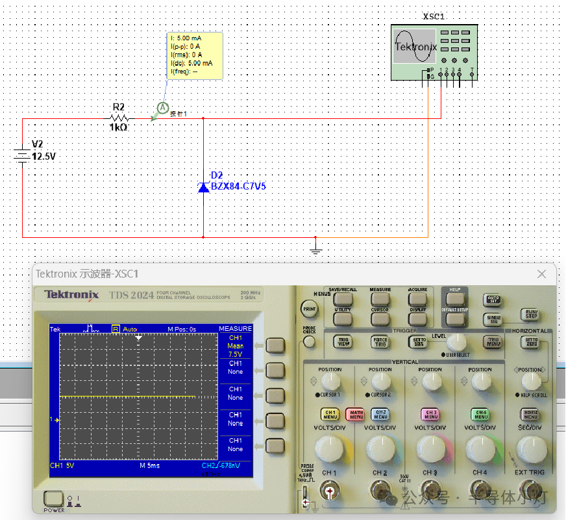Click the PROBE CHECK button
Image resolution: width=566 pixels, height=520 pixels.
pos(309,341)
